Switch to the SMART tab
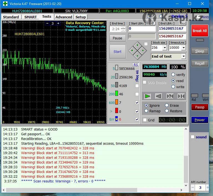The width and height of the screenshot is (213, 196). pyautogui.click(x=31, y=17)
